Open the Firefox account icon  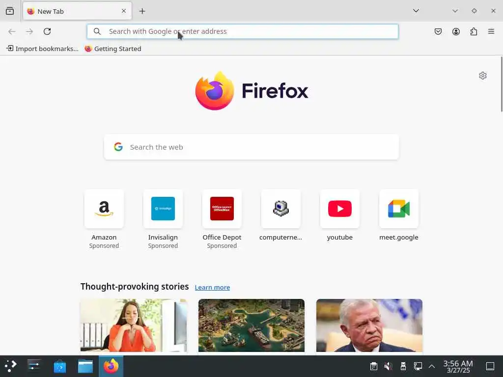(456, 31)
